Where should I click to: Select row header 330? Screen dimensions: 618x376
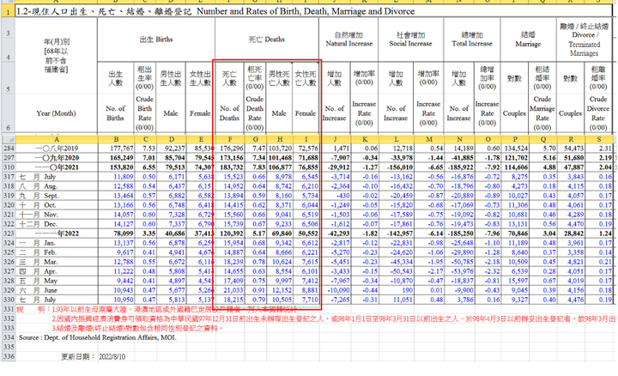pos(9,300)
